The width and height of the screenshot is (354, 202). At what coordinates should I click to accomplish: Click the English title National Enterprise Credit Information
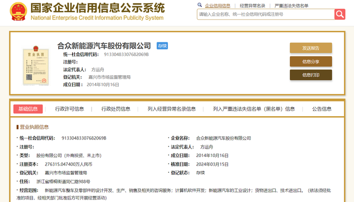[97, 18]
